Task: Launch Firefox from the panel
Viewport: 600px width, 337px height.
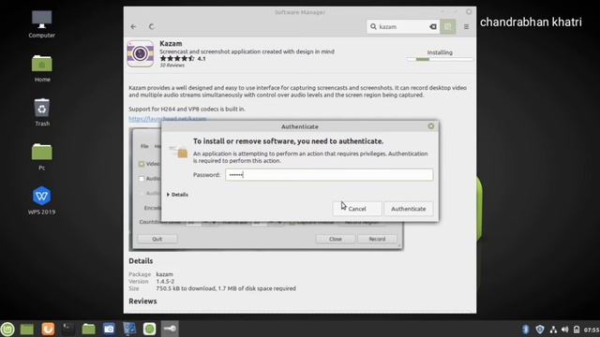Action: tap(48, 329)
